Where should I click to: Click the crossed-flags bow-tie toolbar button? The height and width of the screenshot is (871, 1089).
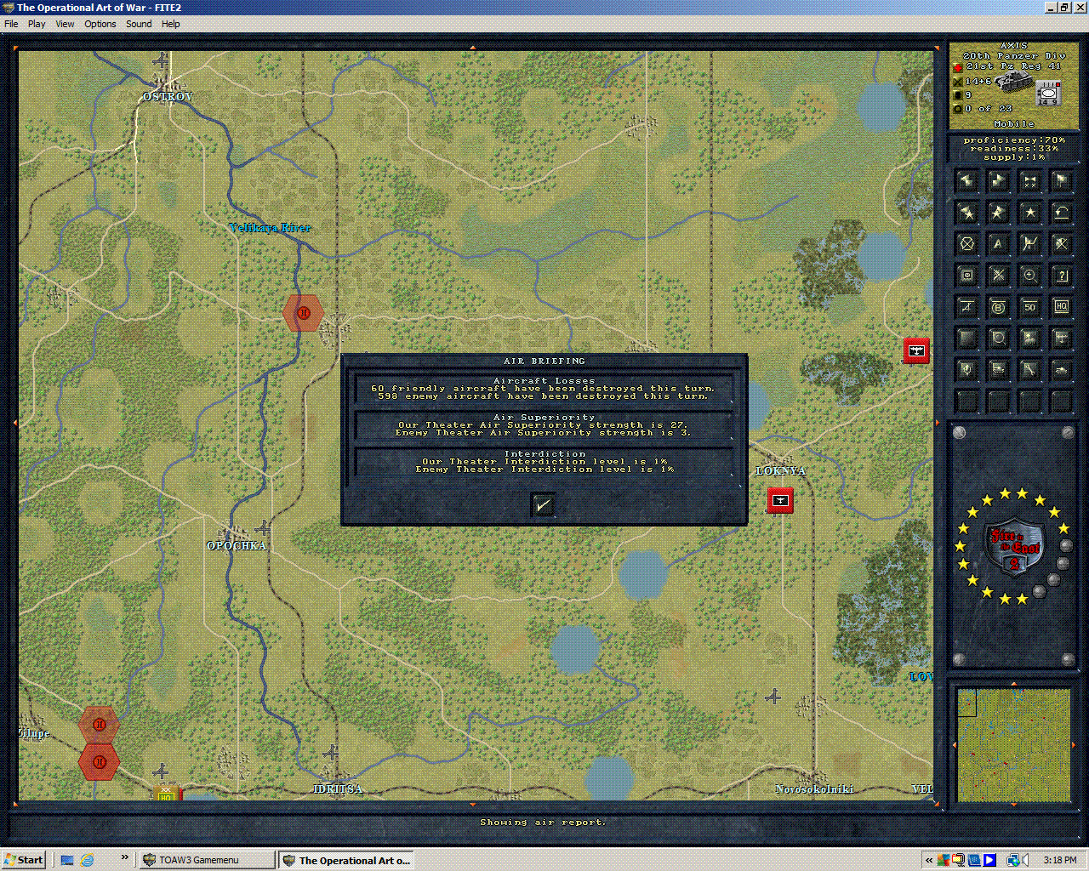1030,181
